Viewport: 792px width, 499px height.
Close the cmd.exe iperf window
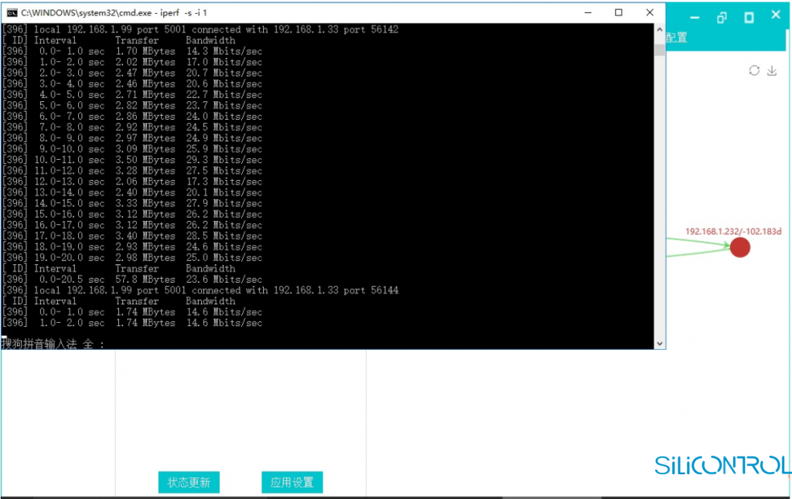pos(650,12)
